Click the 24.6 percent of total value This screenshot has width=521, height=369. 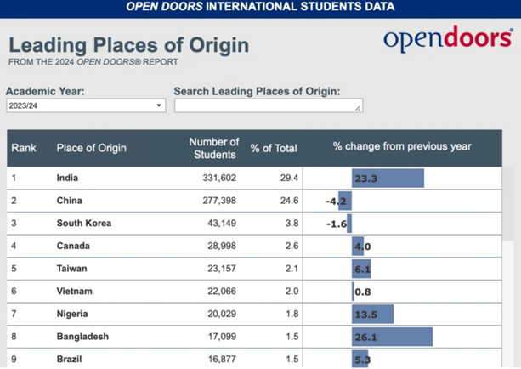pos(289,201)
